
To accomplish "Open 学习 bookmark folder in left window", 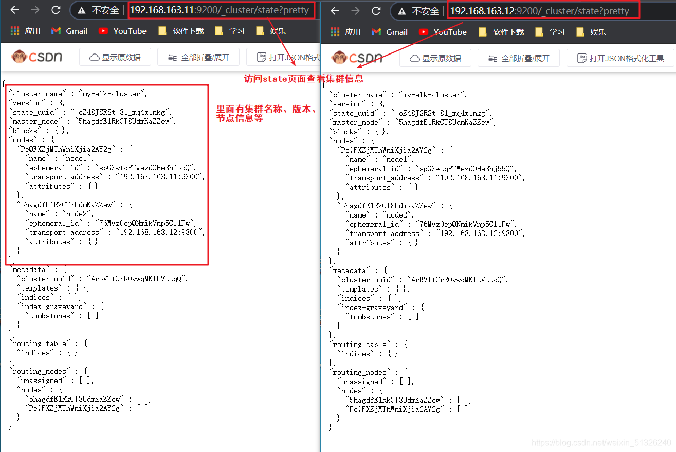I will [x=230, y=31].
